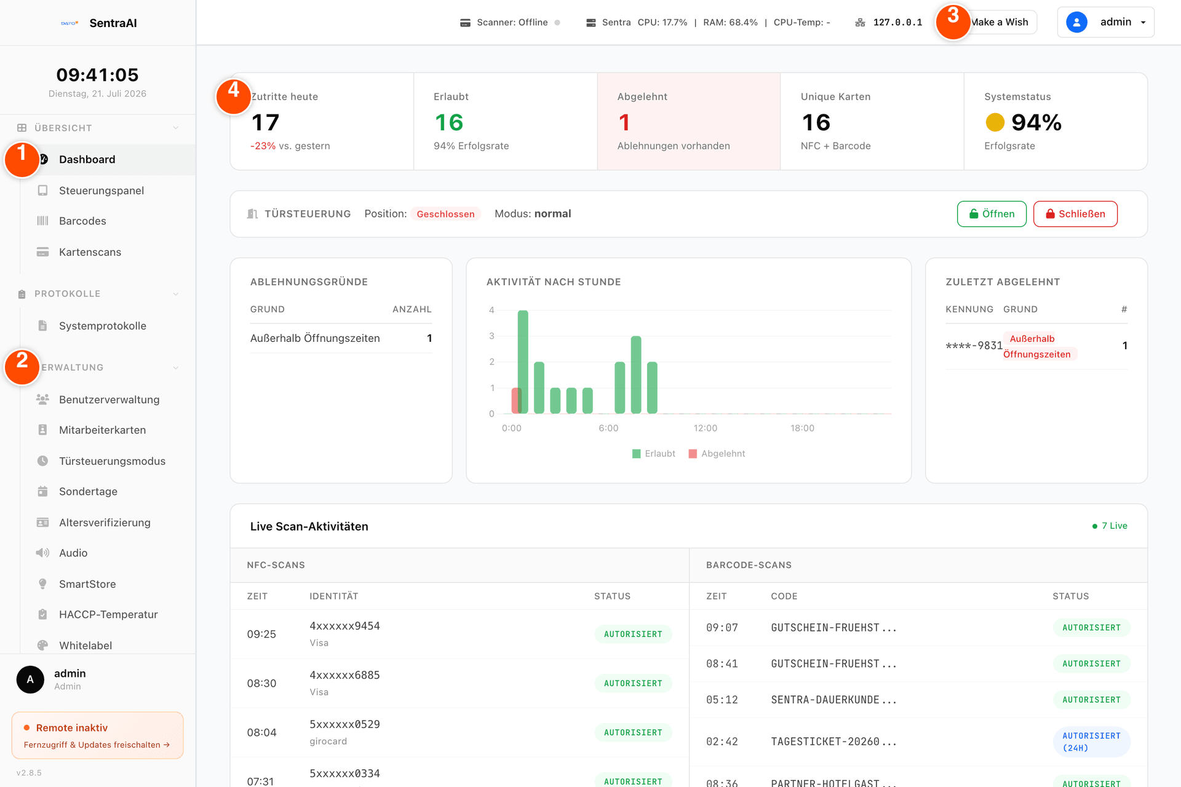Image resolution: width=1181 pixels, height=787 pixels.
Task: Click the Sentra server icon in header
Action: tap(591, 23)
